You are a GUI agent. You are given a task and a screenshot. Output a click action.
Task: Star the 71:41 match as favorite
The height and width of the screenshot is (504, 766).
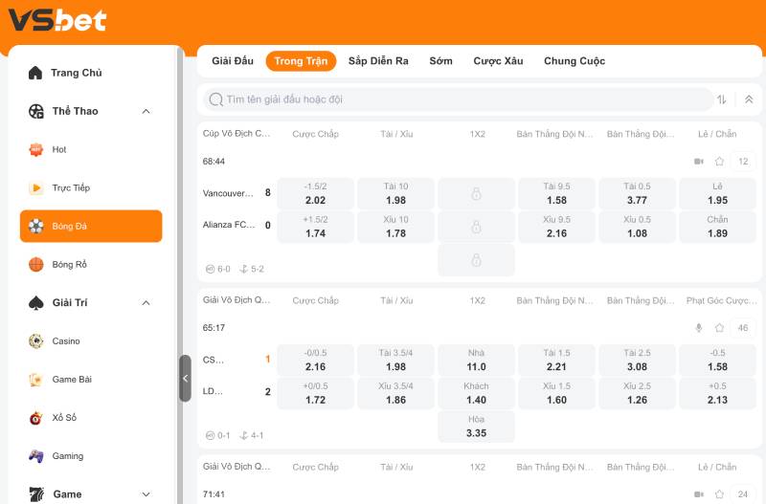[719, 493]
